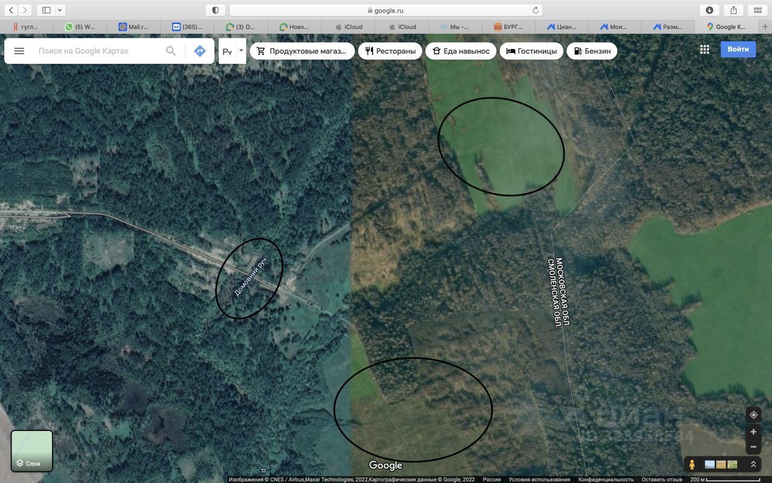Switch to the Mail.ru tab
This screenshot has width=772, height=483.
[x=134, y=27]
